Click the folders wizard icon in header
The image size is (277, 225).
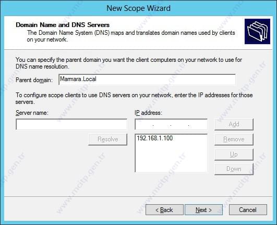coord(257,31)
